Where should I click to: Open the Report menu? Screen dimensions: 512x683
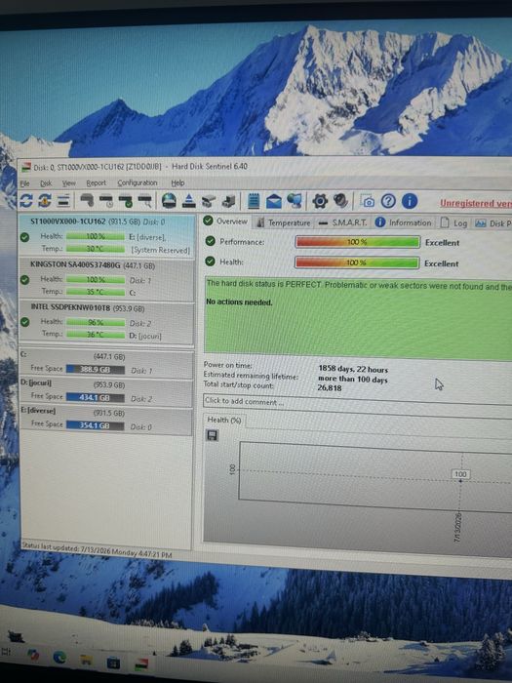[x=97, y=183]
